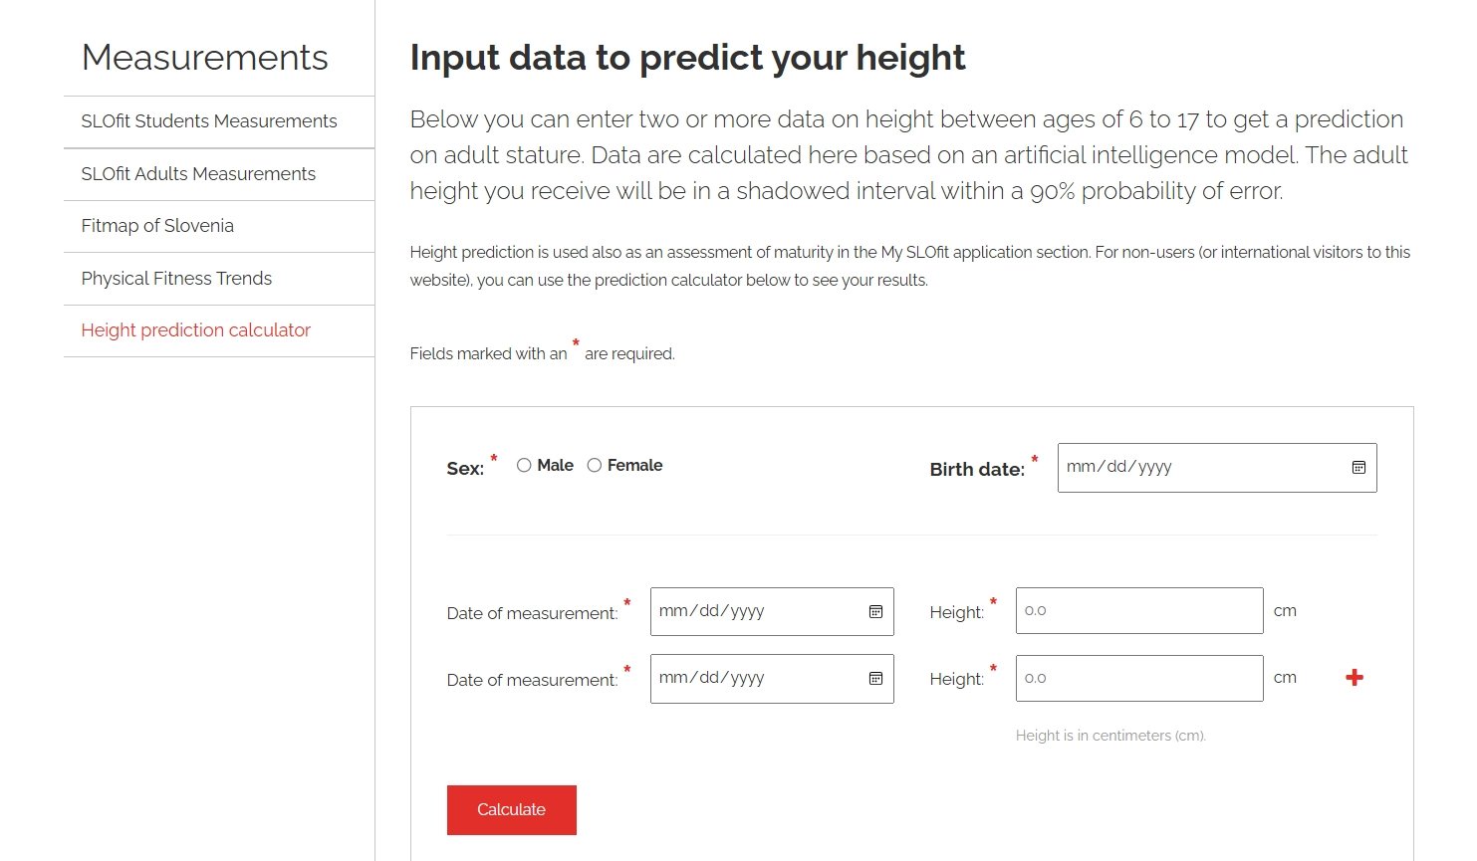Focus the second Height input field
The height and width of the screenshot is (861, 1477).
pos(1138,678)
